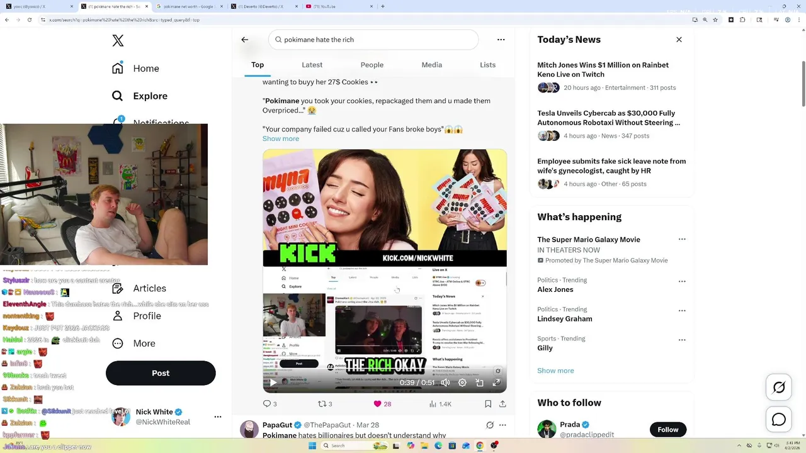Mute the video with the speaker icon

(x=445, y=383)
